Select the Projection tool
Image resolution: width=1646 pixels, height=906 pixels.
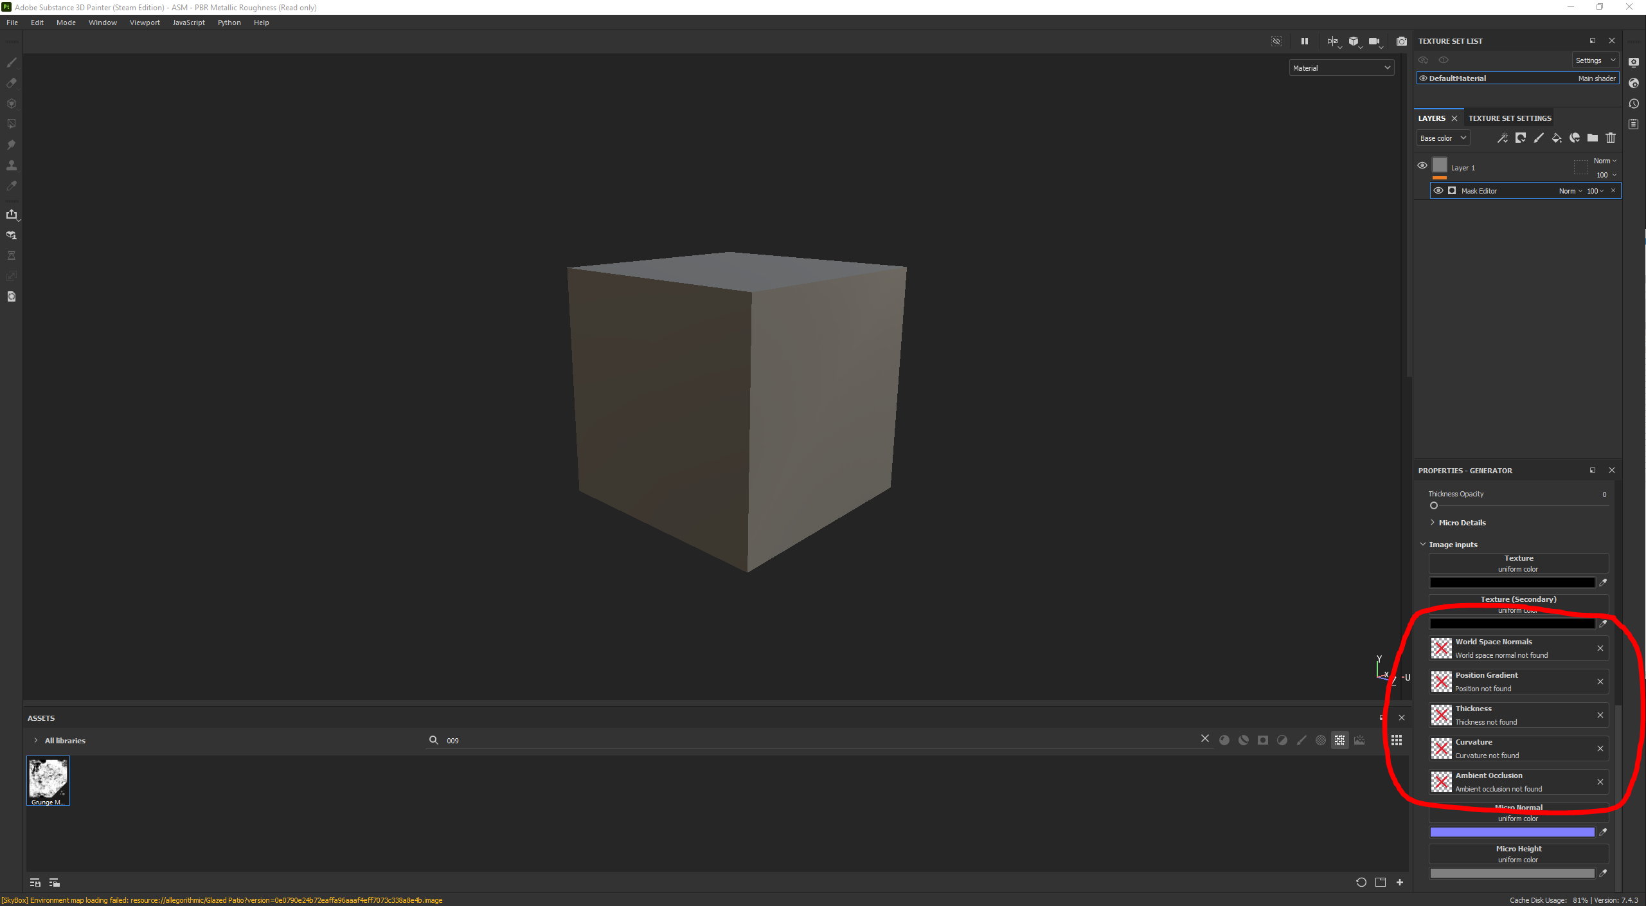click(11, 104)
